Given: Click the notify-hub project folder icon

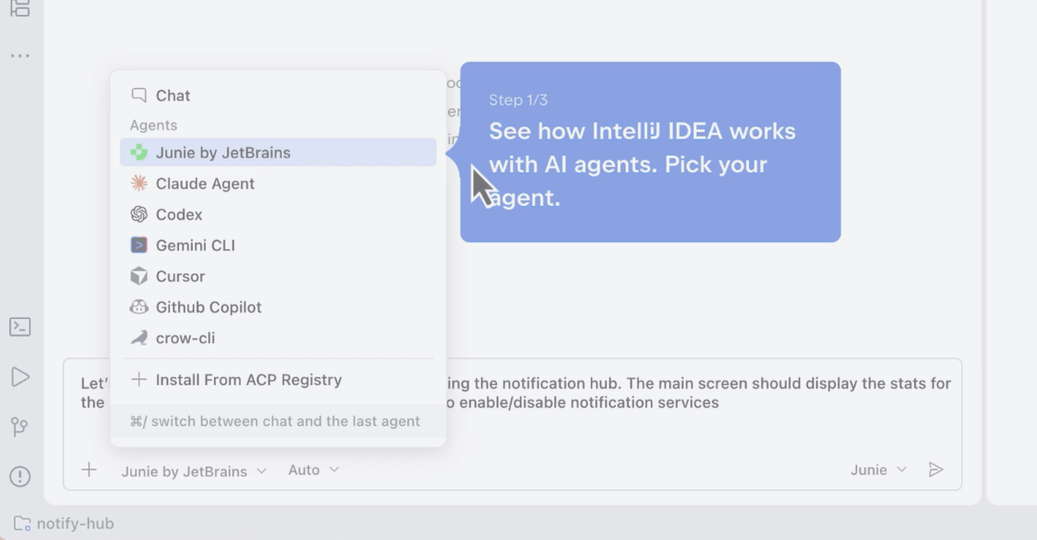Looking at the screenshot, I should (22, 523).
